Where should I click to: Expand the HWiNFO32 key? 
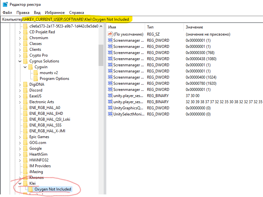tap(20, 160)
